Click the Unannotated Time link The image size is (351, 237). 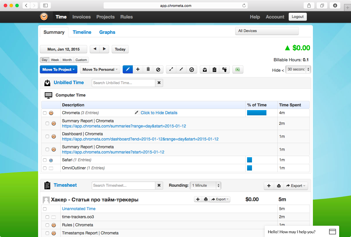[x=79, y=209]
